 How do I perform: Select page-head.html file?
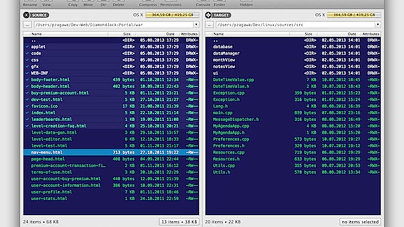111,159
